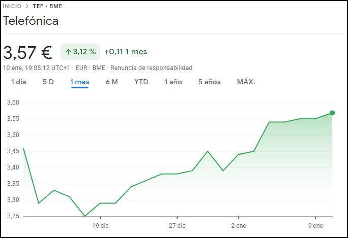Click the 3,12 % change badge
The height and width of the screenshot is (238, 348).
pos(80,52)
